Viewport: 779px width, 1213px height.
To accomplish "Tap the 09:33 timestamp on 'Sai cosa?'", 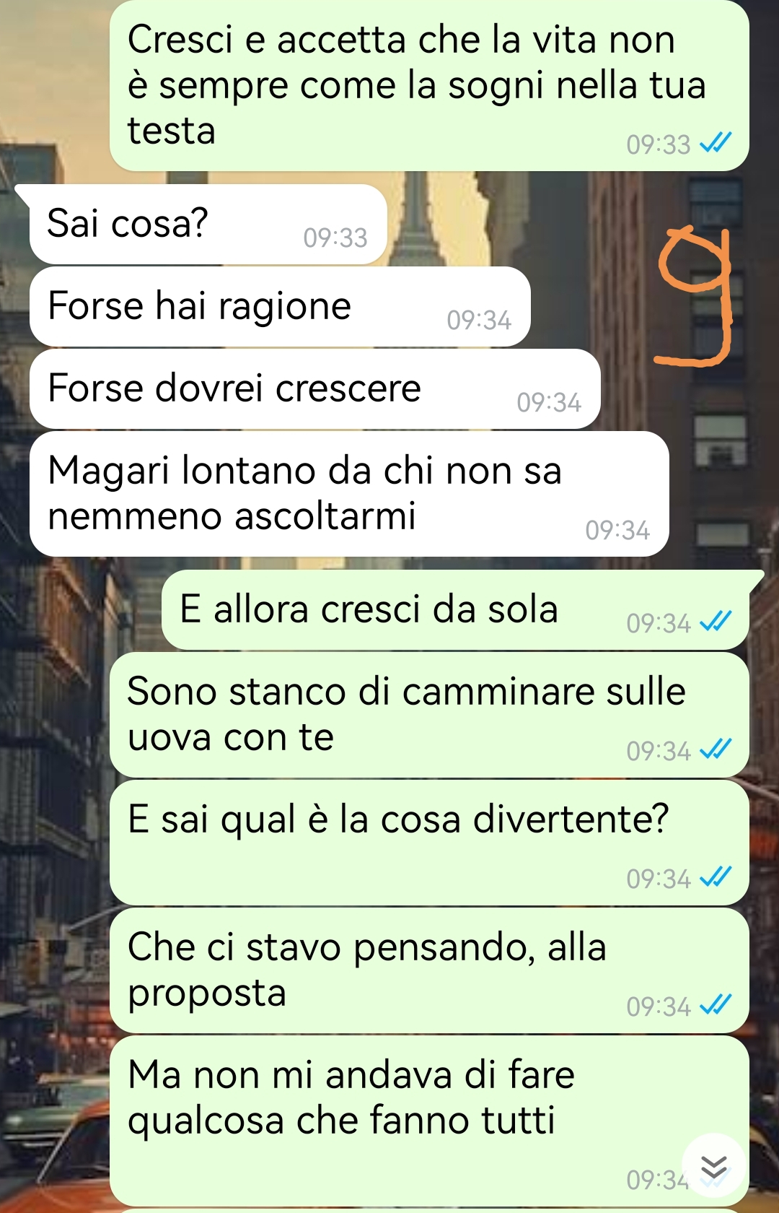I will pyautogui.click(x=335, y=238).
